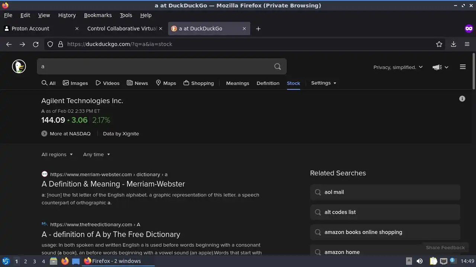This screenshot has height=267, width=476.
Task: Click the megaphone spread-the-word icon
Action: 437,67
